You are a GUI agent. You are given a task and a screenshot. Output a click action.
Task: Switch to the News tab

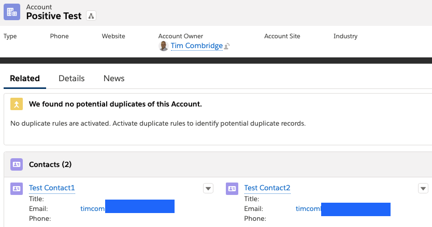[x=114, y=79]
